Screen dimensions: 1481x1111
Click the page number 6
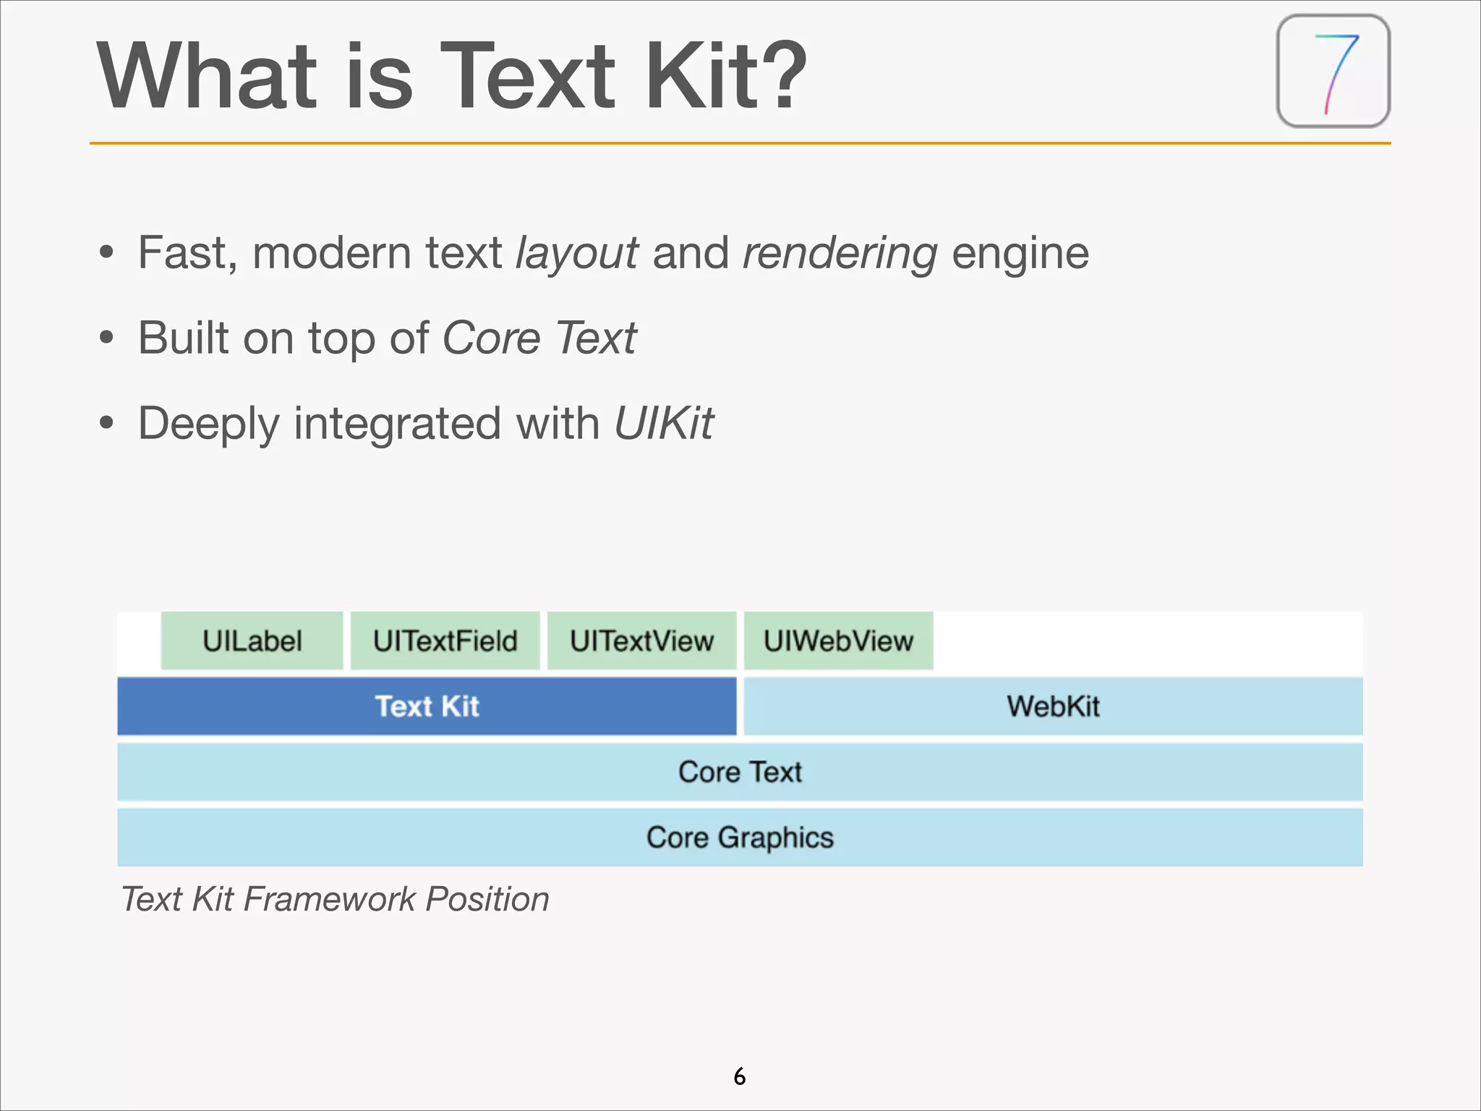[739, 1076]
